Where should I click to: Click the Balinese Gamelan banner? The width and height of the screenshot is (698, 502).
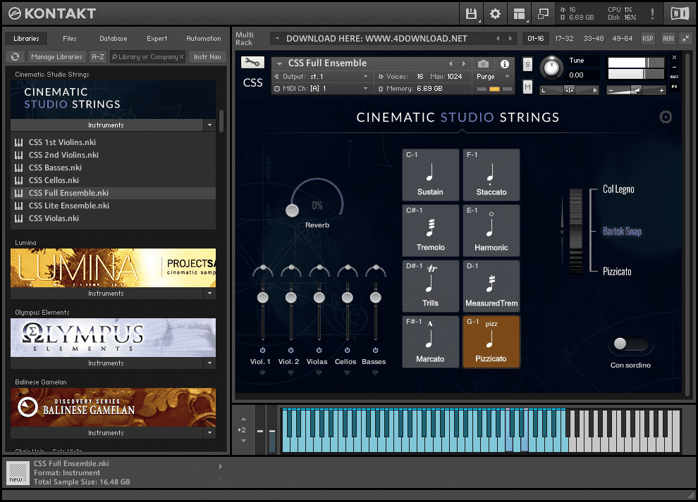(113, 407)
